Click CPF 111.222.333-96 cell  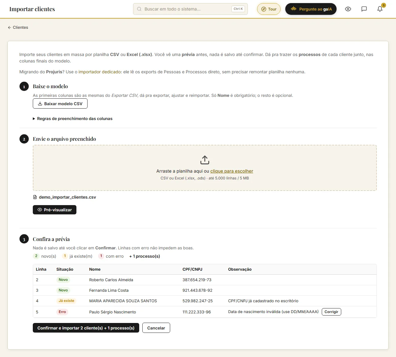(197, 312)
